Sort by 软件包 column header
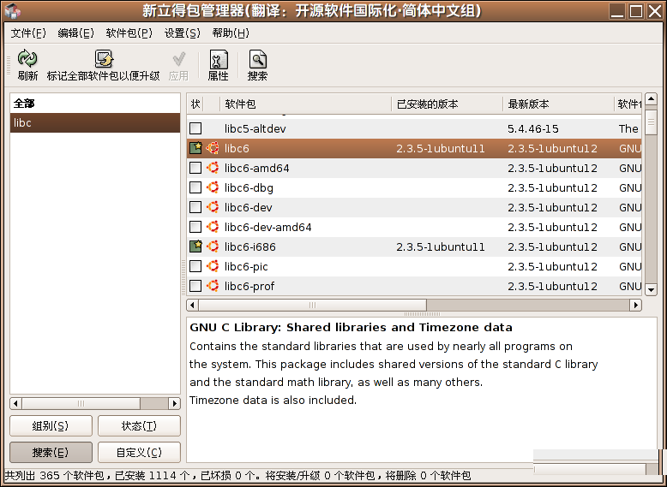Viewport: 667px width, 487px height. [x=305, y=104]
